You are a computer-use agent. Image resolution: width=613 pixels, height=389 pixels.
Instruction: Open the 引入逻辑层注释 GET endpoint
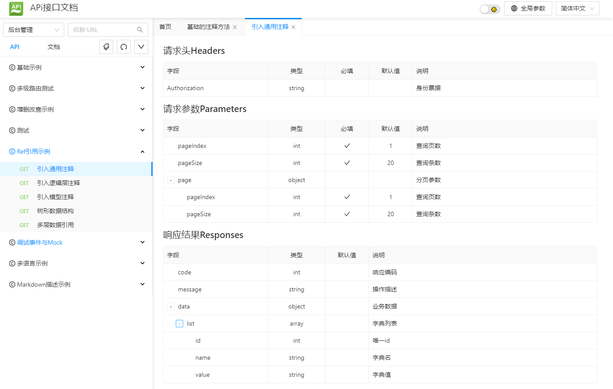58,183
